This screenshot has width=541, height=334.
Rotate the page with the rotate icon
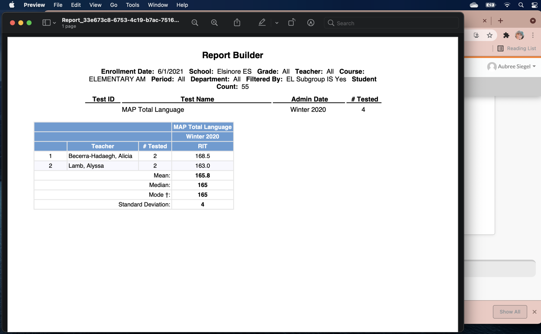[291, 23]
